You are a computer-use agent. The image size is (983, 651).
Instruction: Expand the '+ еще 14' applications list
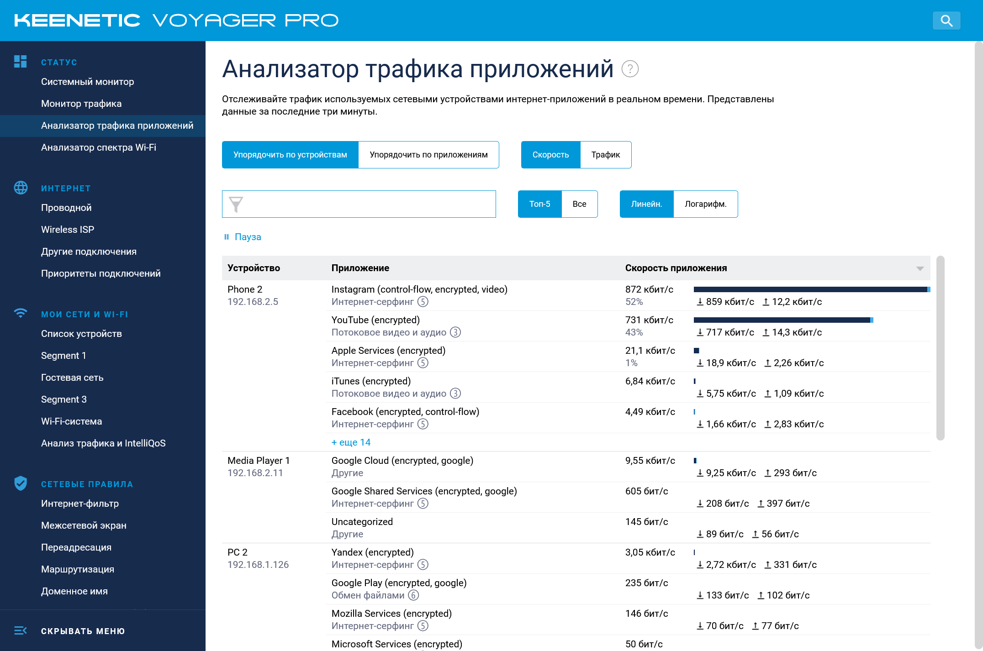tap(351, 442)
